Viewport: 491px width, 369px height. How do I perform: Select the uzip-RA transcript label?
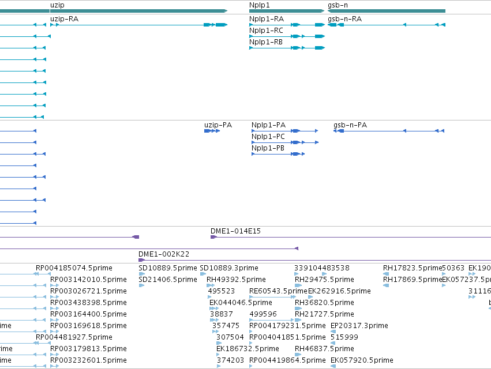coord(64,19)
